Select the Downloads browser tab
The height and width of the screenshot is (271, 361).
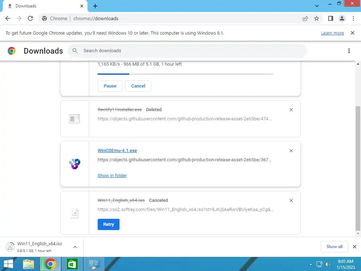click(45, 6)
